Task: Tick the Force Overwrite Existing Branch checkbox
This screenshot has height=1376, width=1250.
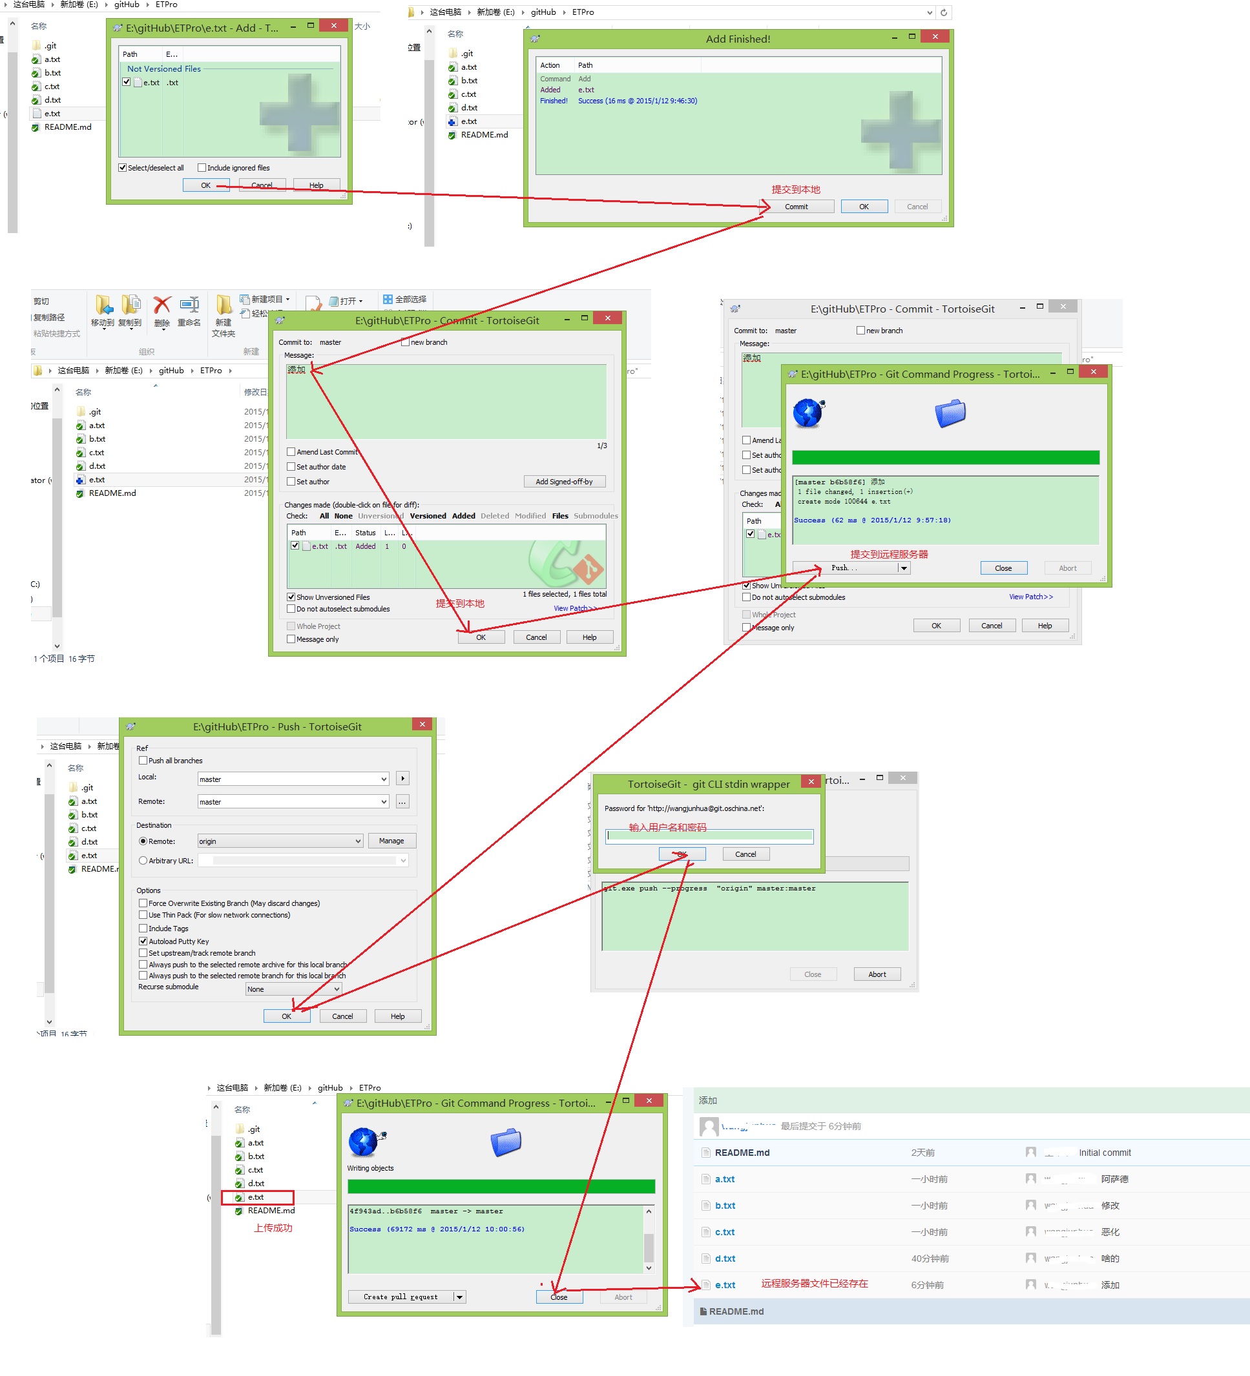Action: (143, 903)
